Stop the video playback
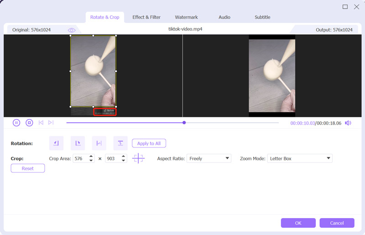This screenshot has height=235, width=365. coord(29,123)
